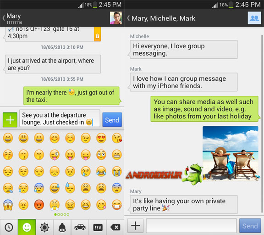Insert face savoring food emoji
Screen dimensions: 264x235
[x=101, y=205]
